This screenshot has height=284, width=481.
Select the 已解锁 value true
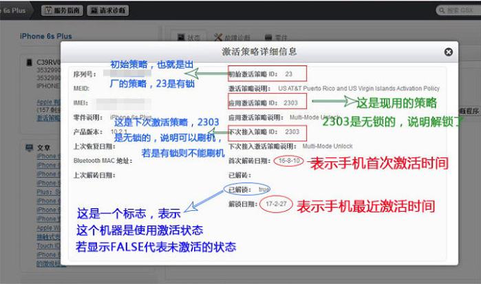pyautogui.click(x=264, y=190)
